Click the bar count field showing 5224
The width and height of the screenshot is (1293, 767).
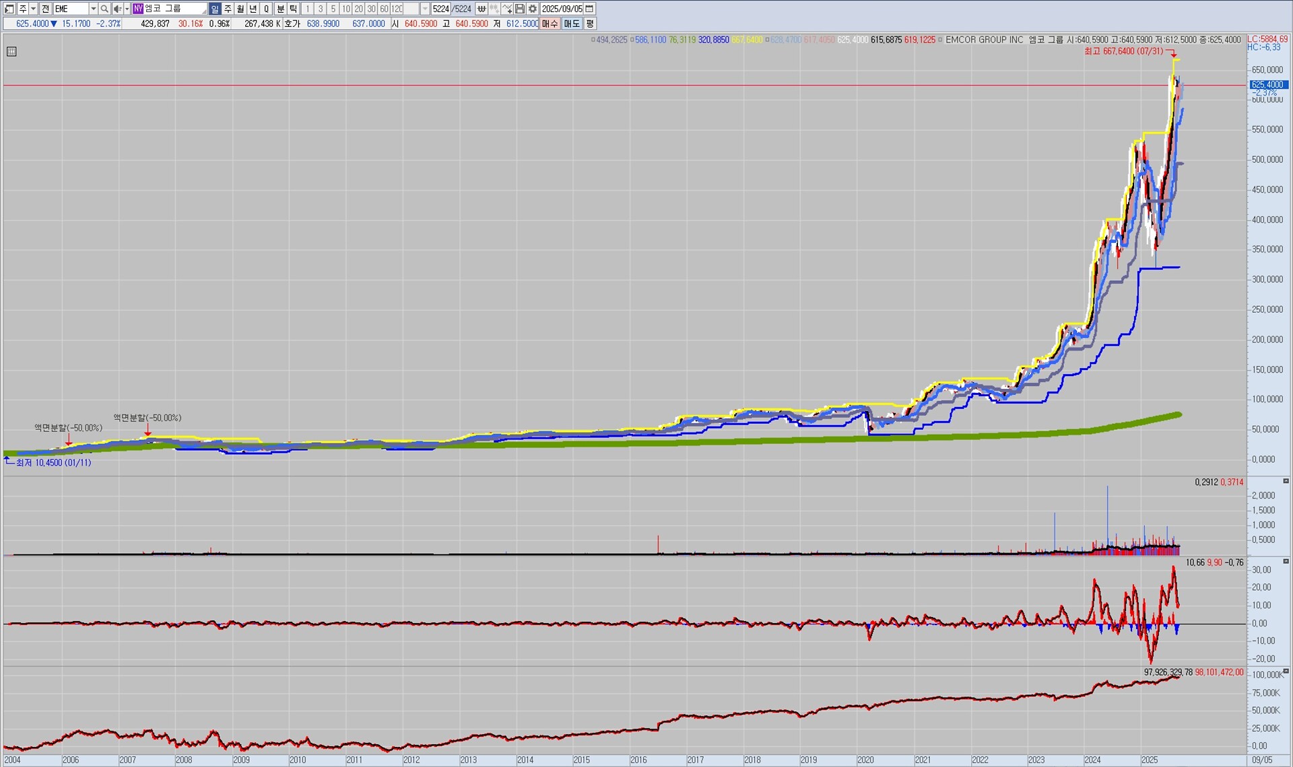(440, 9)
